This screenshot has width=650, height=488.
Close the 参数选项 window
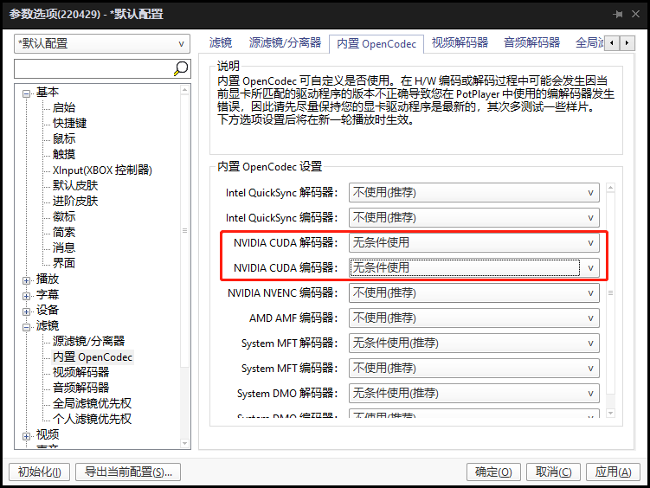[635, 15]
